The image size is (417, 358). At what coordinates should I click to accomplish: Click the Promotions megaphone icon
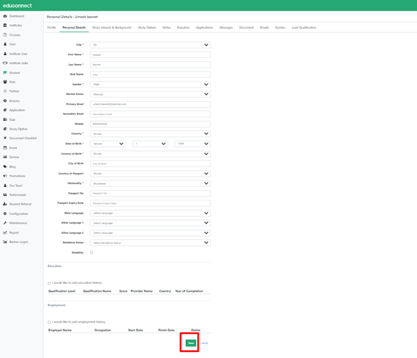(5, 176)
